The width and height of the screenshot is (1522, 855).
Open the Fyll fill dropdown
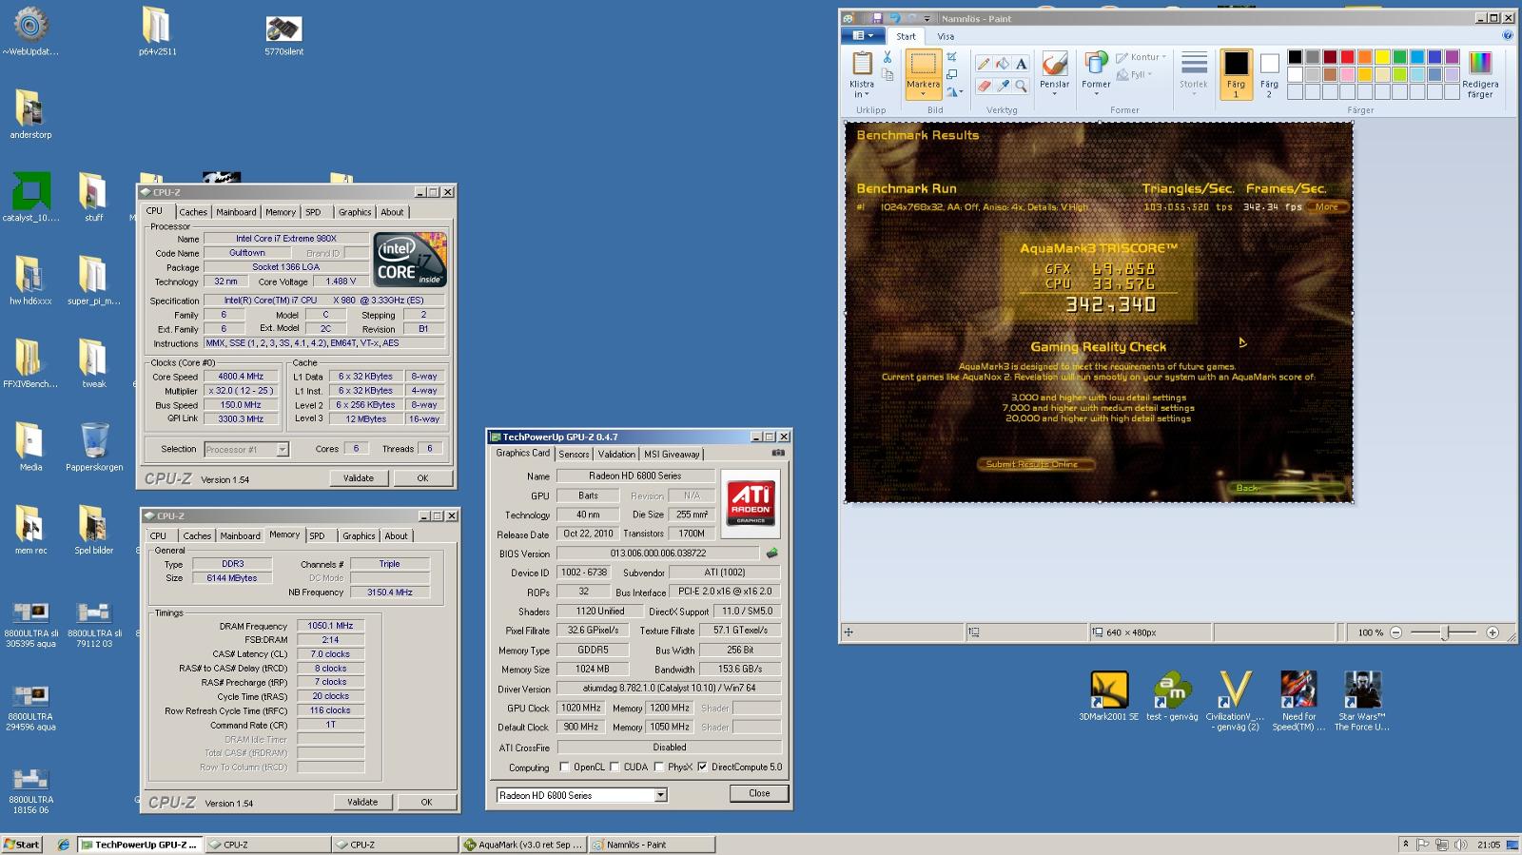(x=1134, y=74)
